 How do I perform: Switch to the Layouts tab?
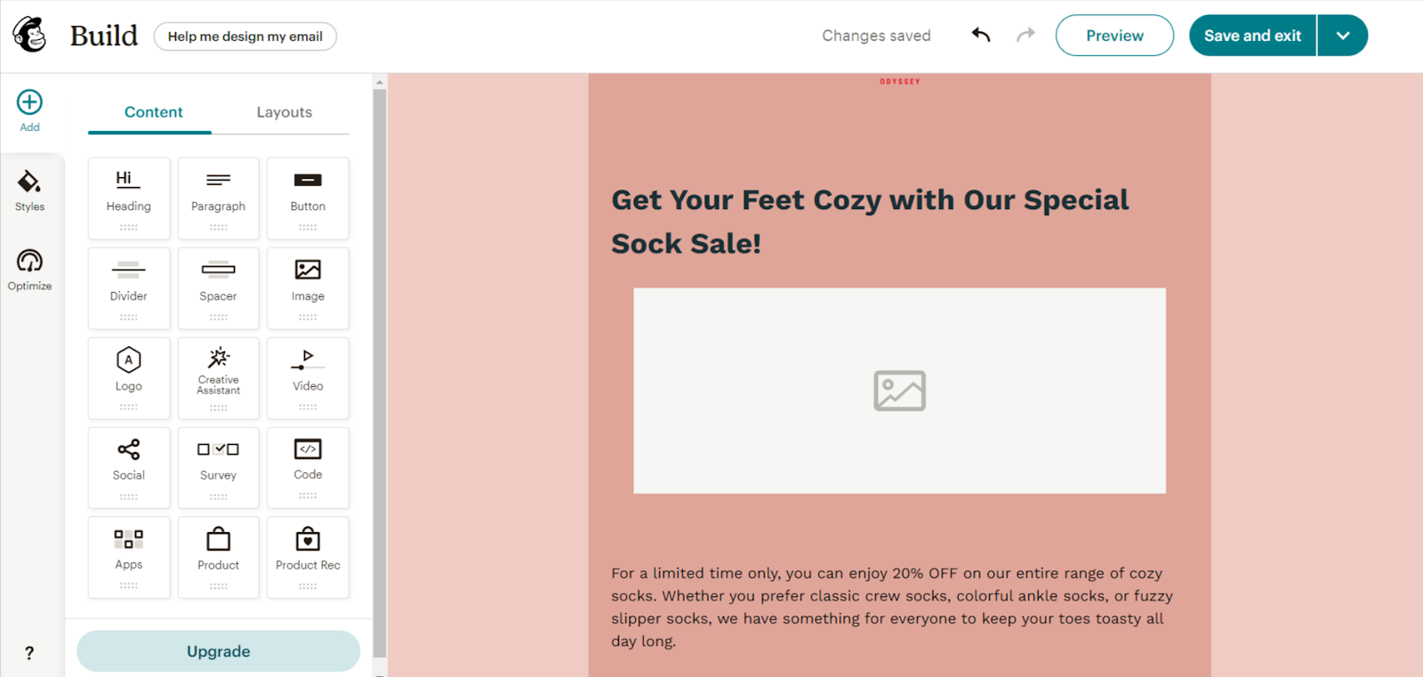coord(285,112)
